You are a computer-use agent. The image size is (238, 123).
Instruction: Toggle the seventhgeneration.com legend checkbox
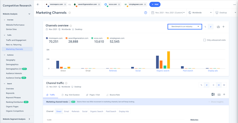click(66, 38)
